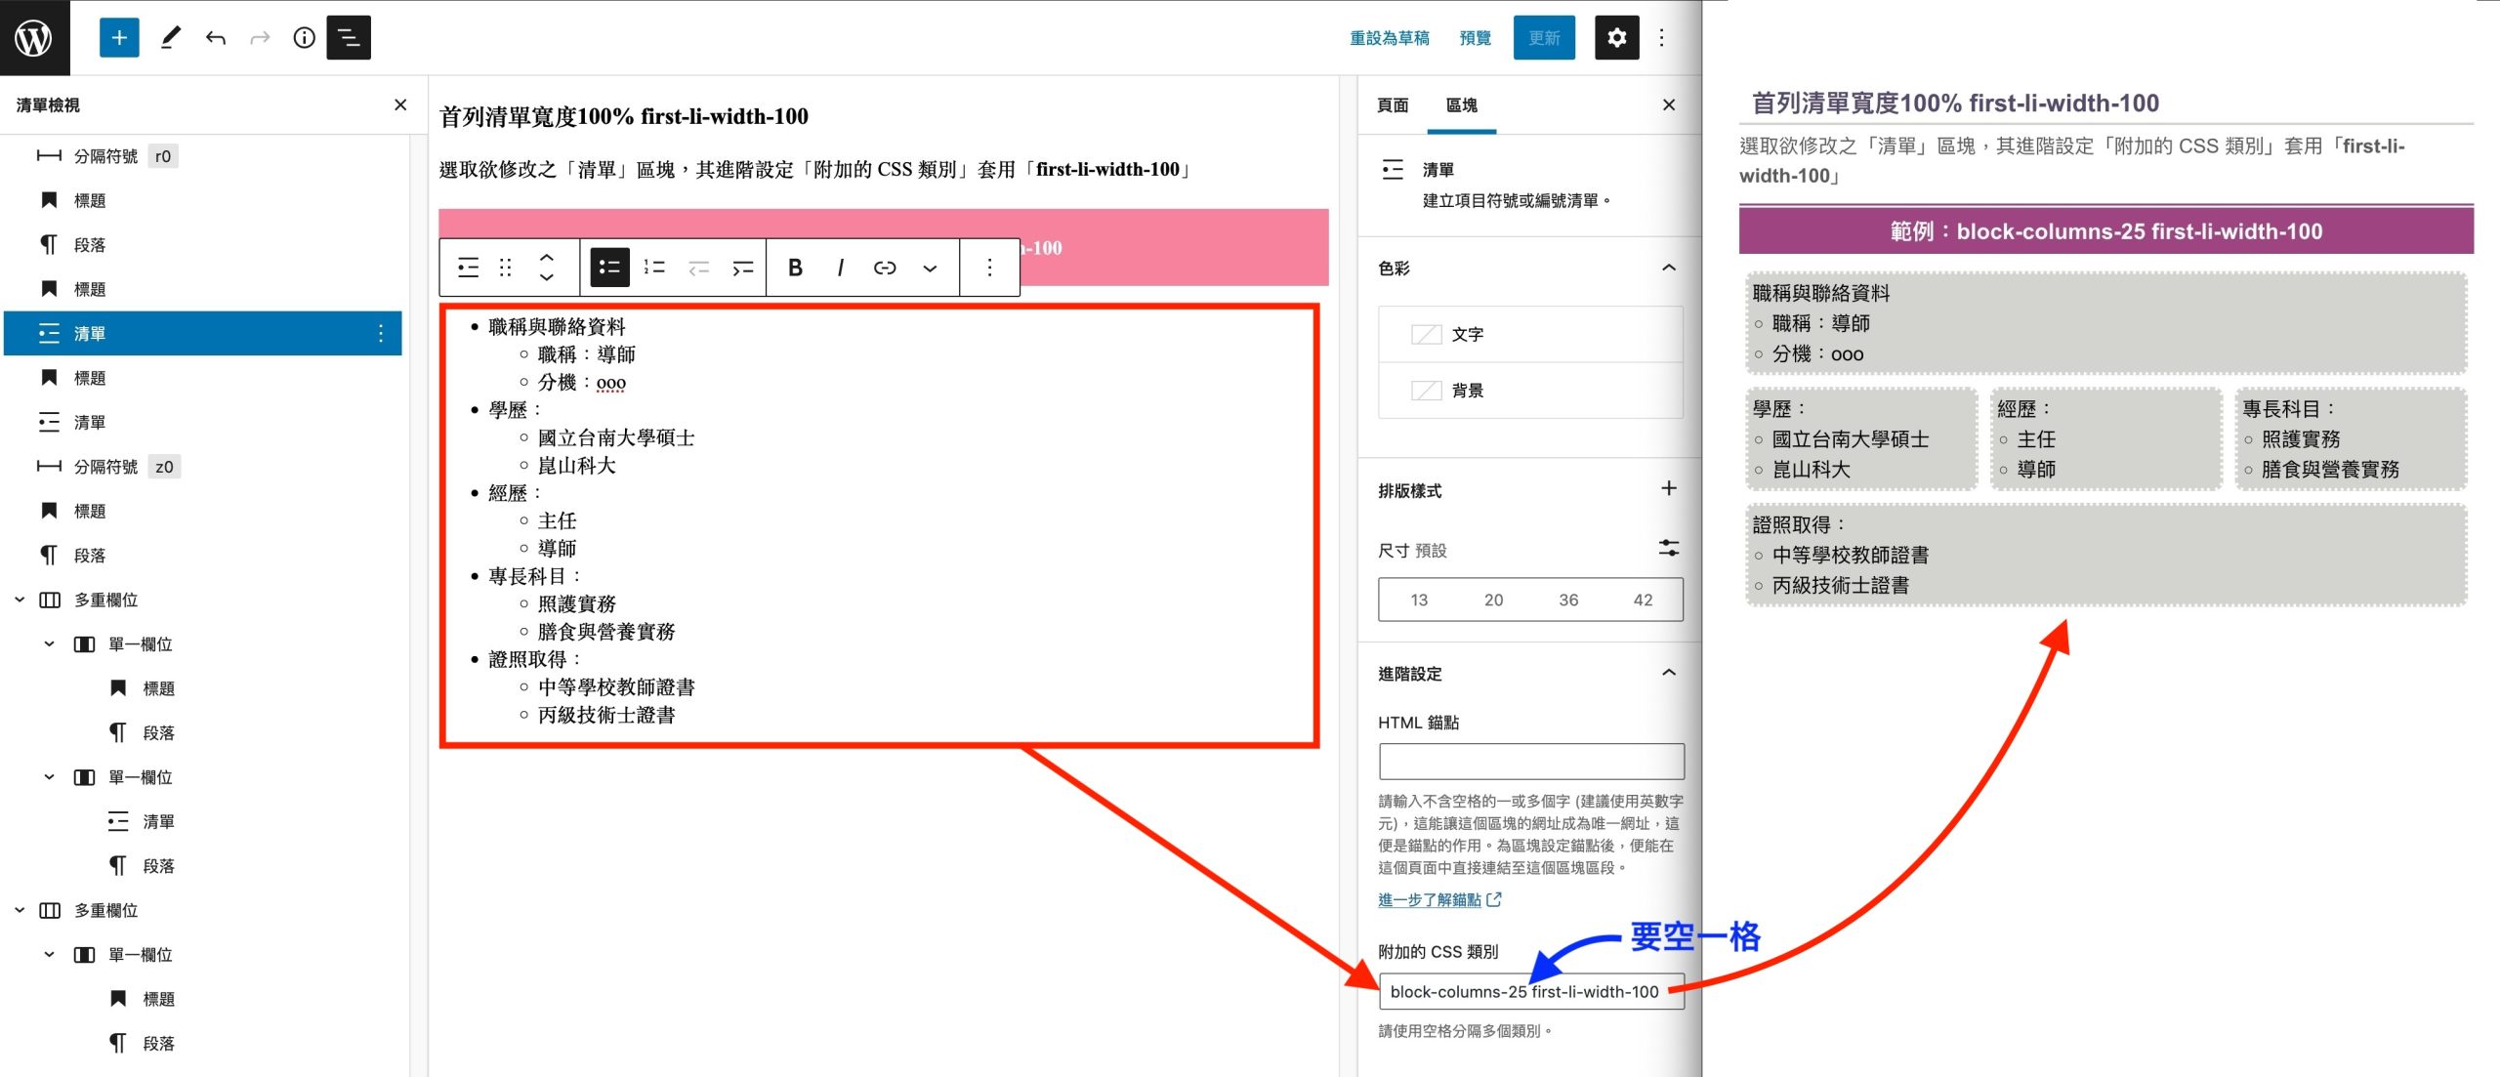Select font size 42
The width and height of the screenshot is (2500, 1077).
click(x=1643, y=600)
